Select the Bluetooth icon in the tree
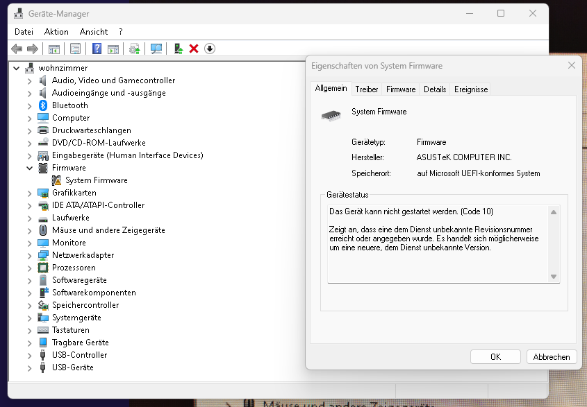 (43, 105)
